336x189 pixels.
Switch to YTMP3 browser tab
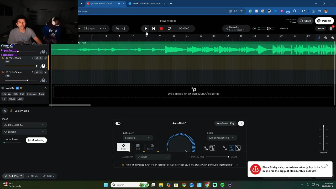(147, 3)
